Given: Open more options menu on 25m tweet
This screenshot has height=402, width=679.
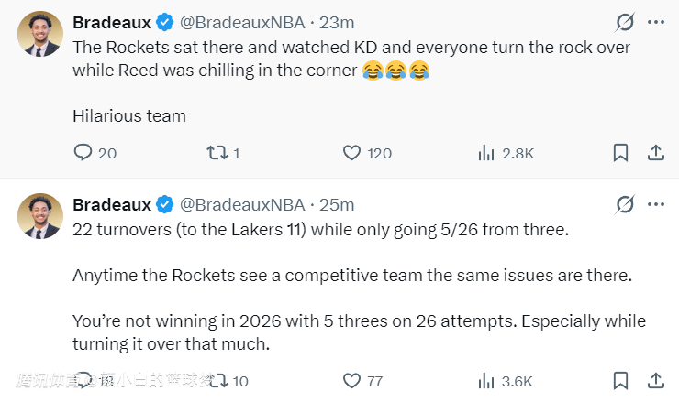Looking at the screenshot, I should tap(656, 204).
